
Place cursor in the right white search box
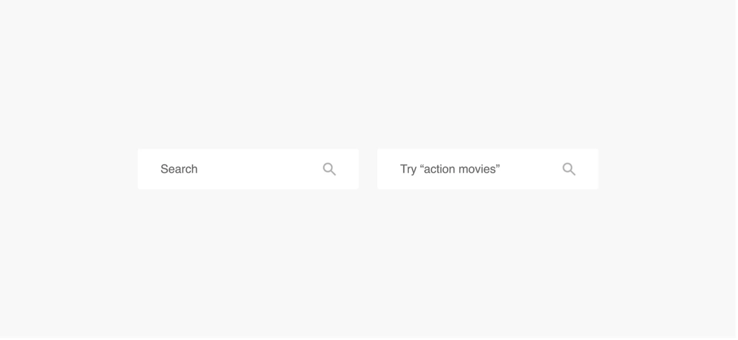click(x=488, y=169)
